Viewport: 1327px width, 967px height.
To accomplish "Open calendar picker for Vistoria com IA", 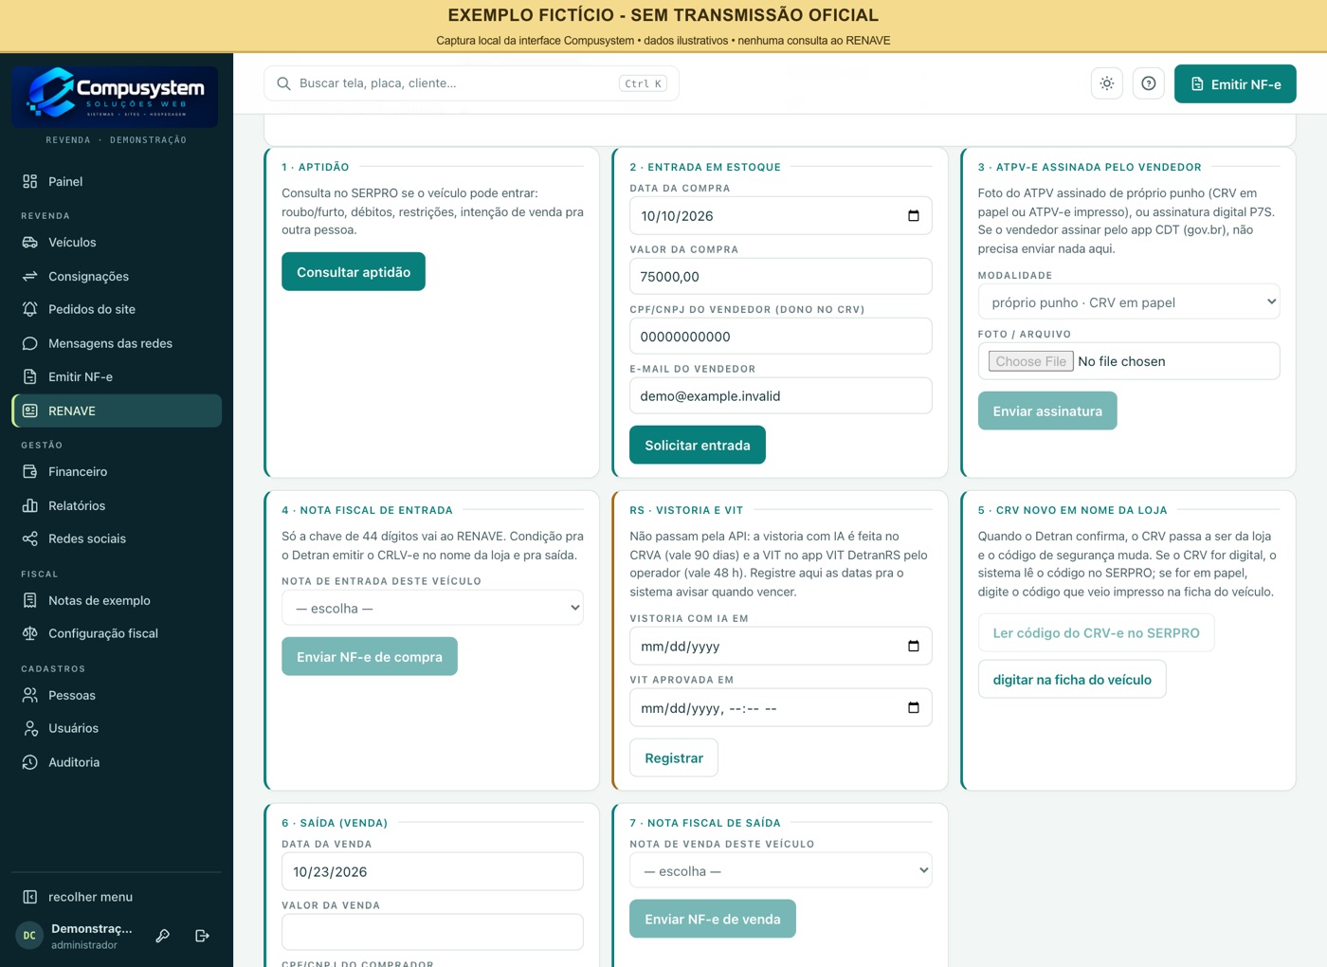I will coord(914,647).
